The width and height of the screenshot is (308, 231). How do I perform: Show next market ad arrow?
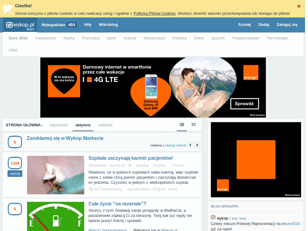(x=197, y=145)
